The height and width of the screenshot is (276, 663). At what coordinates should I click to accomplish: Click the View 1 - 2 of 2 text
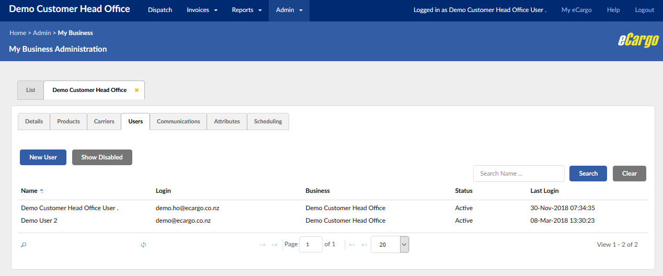click(618, 245)
